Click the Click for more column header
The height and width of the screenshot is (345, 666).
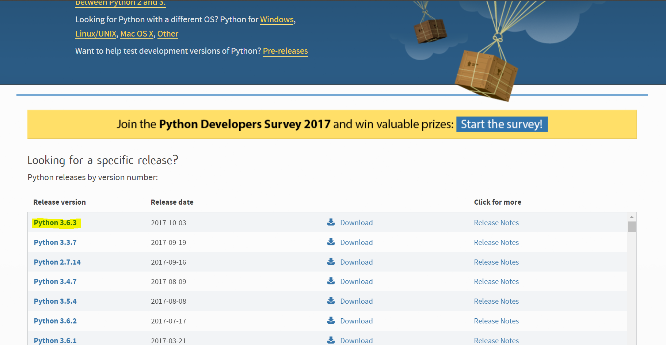click(x=498, y=202)
